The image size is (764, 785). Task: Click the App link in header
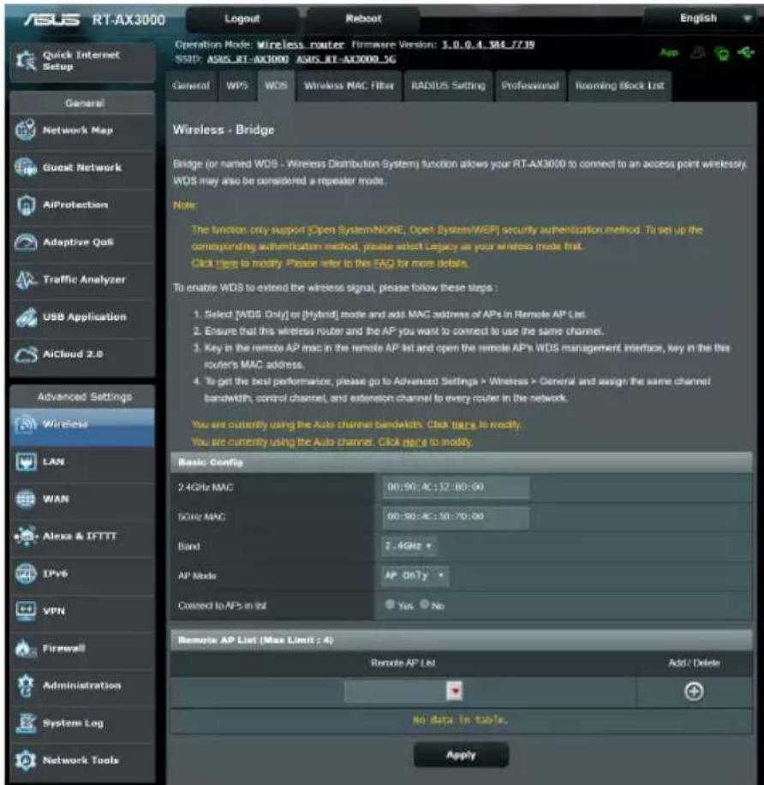669,52
